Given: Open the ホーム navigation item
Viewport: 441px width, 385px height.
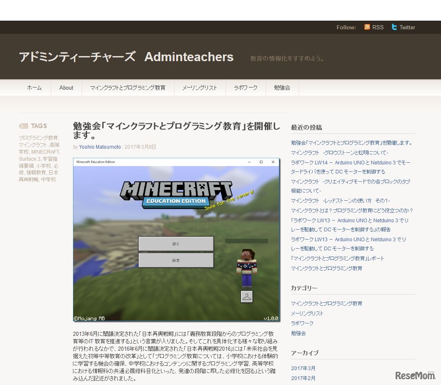Looking at the screenshot, I should coord(34,88).
